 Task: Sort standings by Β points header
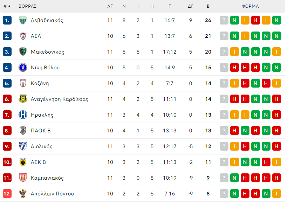[x=208, y=6]
